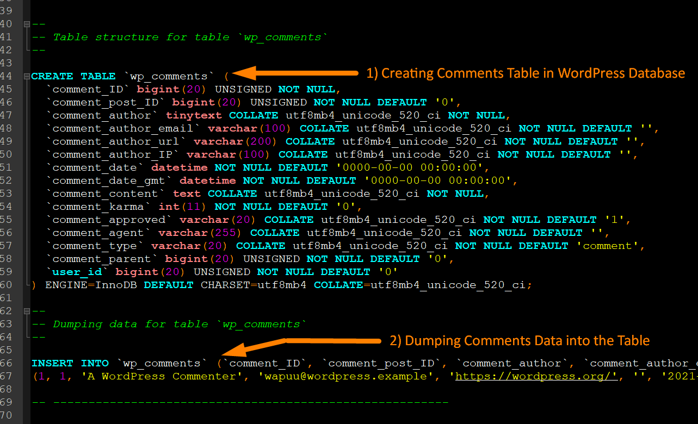Click the default value '1' on line 55

click(x=615, y=220)
